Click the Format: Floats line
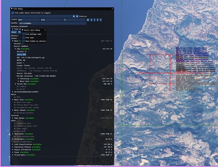 click(23, 65)
